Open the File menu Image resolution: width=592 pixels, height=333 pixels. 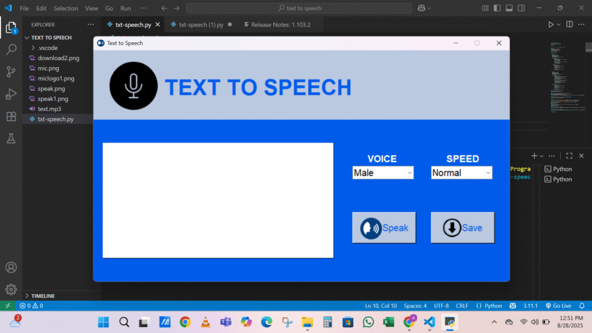(24, 8)
